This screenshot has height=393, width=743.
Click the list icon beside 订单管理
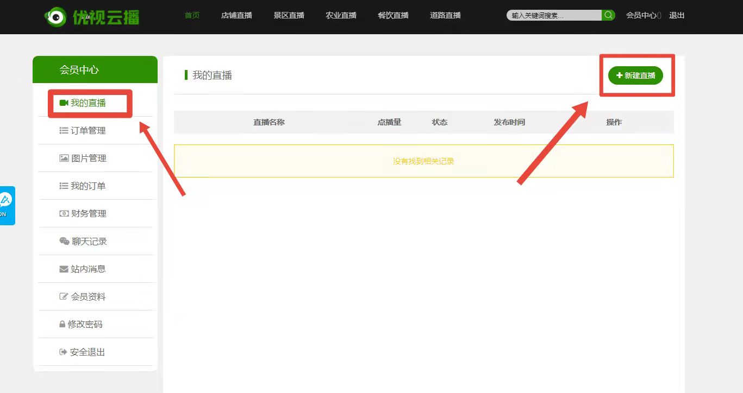click(64, 130)
